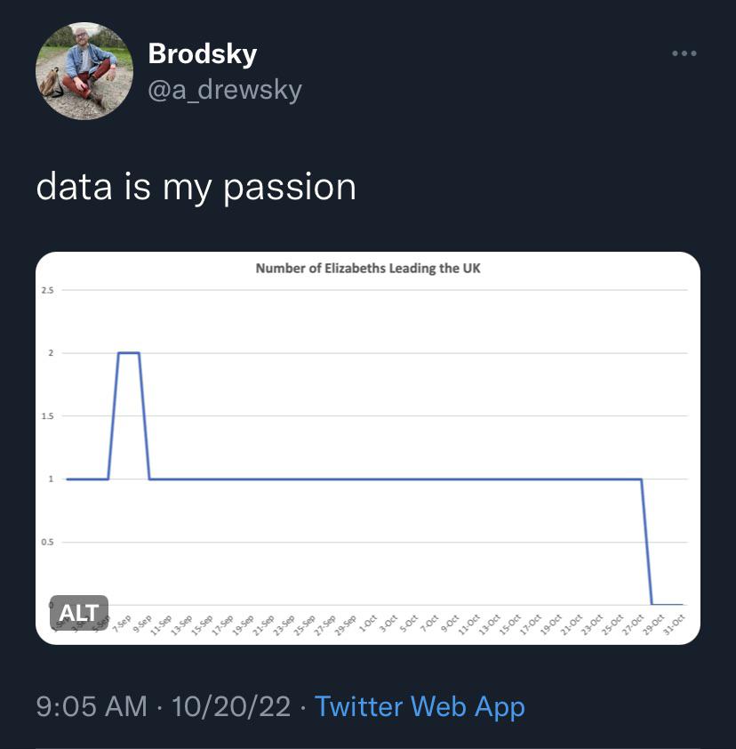This screenshot has height=749, width=736.
Task: Open the @a_drewsky handle link
Action: tap(225, 90)
